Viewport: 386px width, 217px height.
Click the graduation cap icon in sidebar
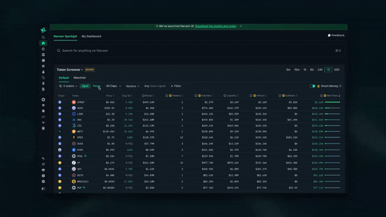43,170
